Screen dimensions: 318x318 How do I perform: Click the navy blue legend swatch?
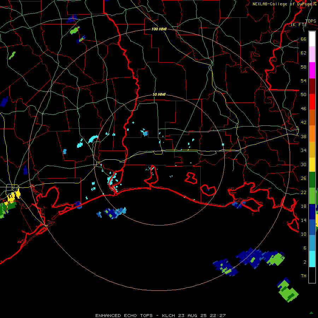point(312,212)
